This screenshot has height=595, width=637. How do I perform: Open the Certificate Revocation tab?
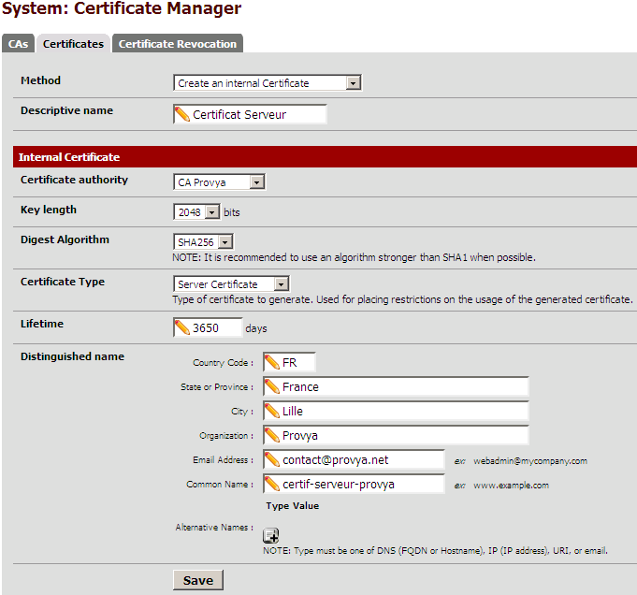tap(178, 43)
